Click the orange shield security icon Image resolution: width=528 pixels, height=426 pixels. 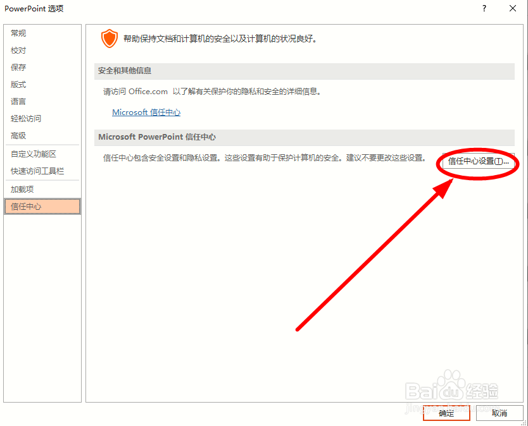[x=110, y=39]
